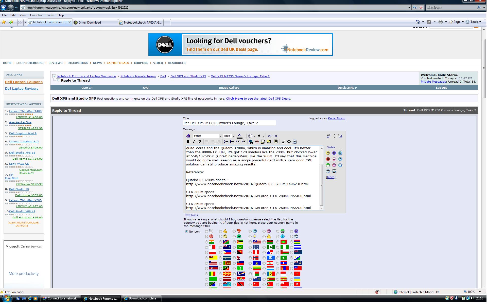Wrap selection in CODE tags (# icon)
Image resolution: width=487 pixels, height=304 pixels.
283,142
